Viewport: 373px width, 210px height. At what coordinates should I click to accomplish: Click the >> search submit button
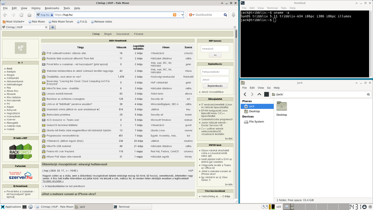(215, 55)
